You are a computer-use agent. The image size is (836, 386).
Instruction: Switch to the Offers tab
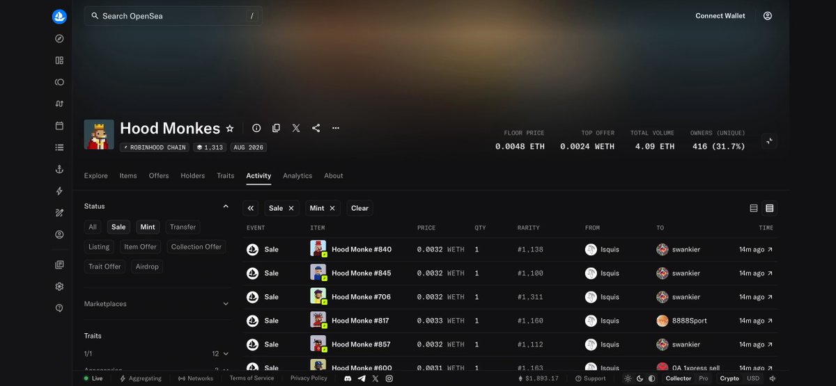point(159,176)
